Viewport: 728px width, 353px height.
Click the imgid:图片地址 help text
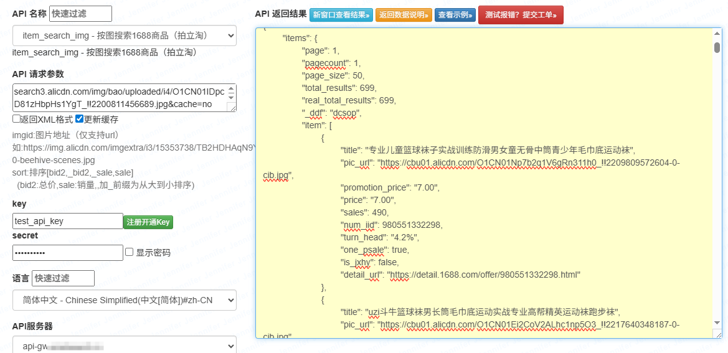click(x=66, y=136)
